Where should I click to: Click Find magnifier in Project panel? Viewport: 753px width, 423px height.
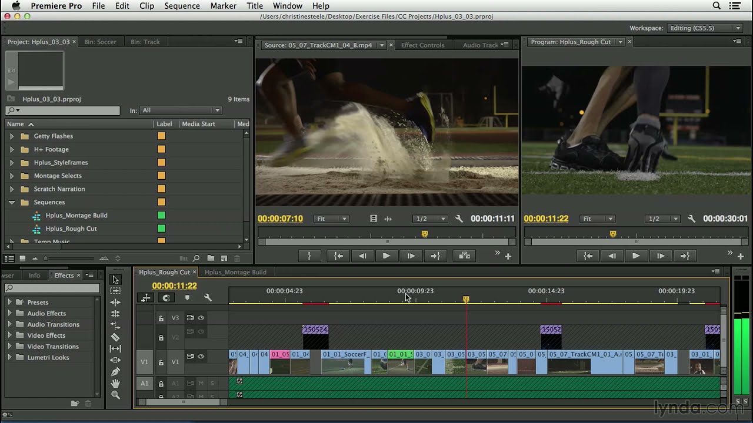pos(196,258)
